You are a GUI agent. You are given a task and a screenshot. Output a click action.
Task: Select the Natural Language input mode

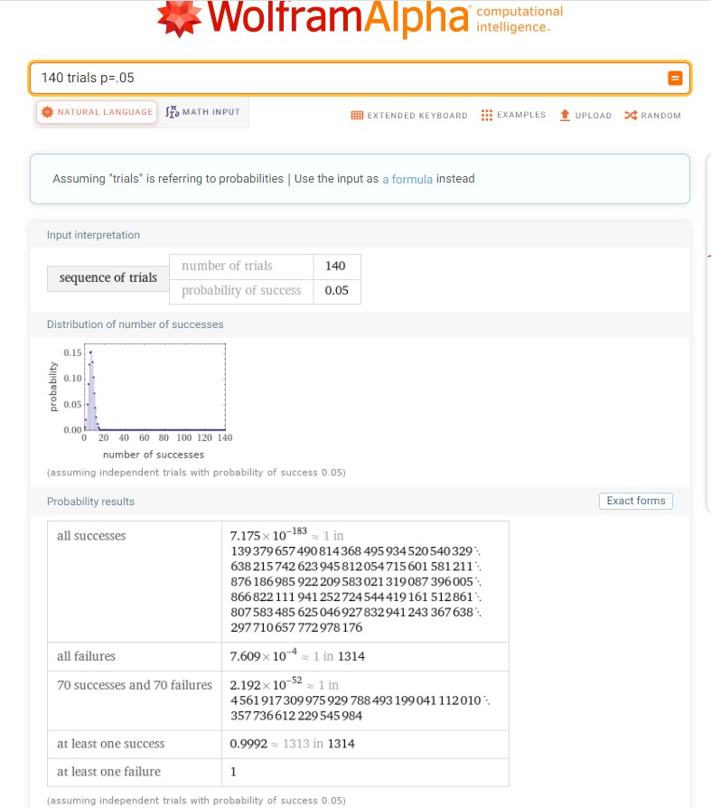(97, 112)
